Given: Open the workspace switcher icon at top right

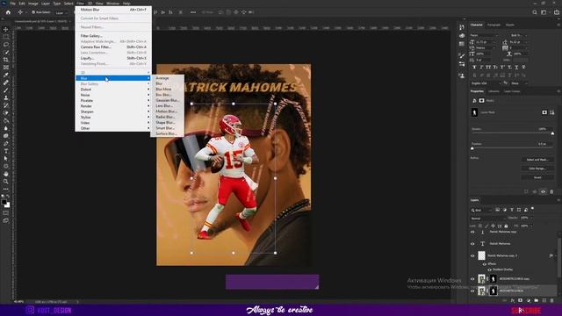Looking at the screenshot, I should 544,12.
